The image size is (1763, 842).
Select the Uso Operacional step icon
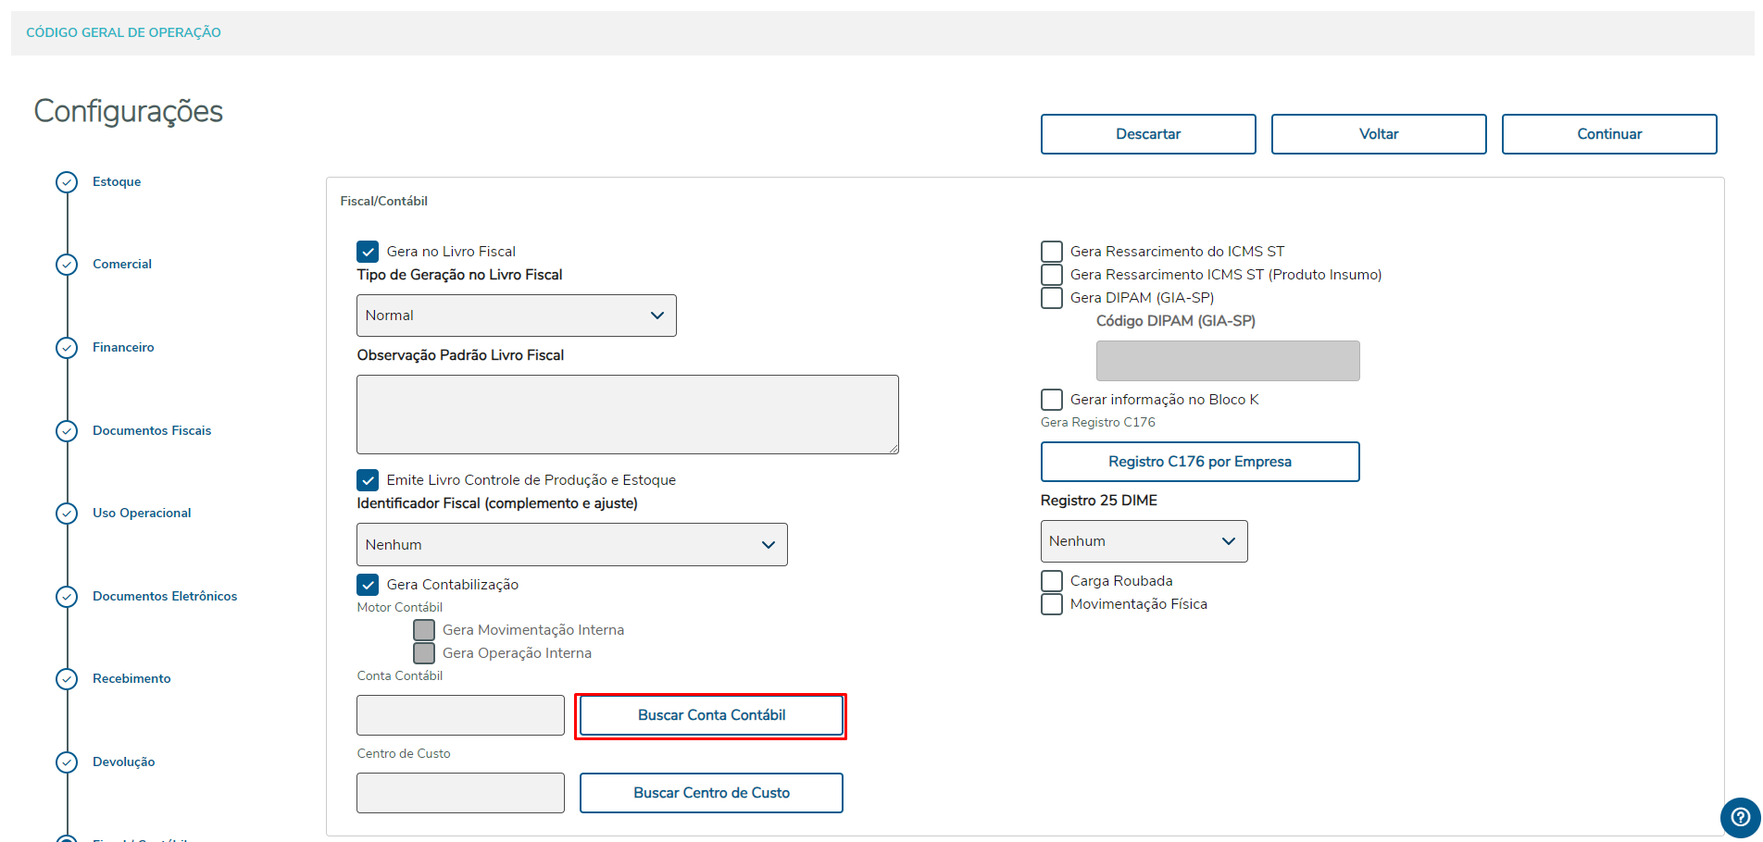67,514
